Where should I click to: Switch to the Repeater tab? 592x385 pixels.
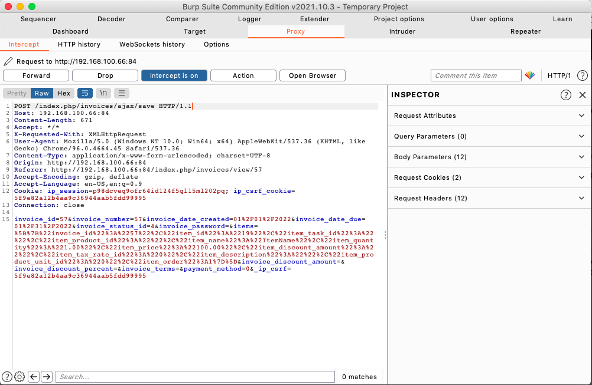point(525,31)
